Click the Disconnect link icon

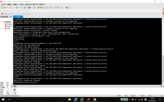[x=13, y=7]
